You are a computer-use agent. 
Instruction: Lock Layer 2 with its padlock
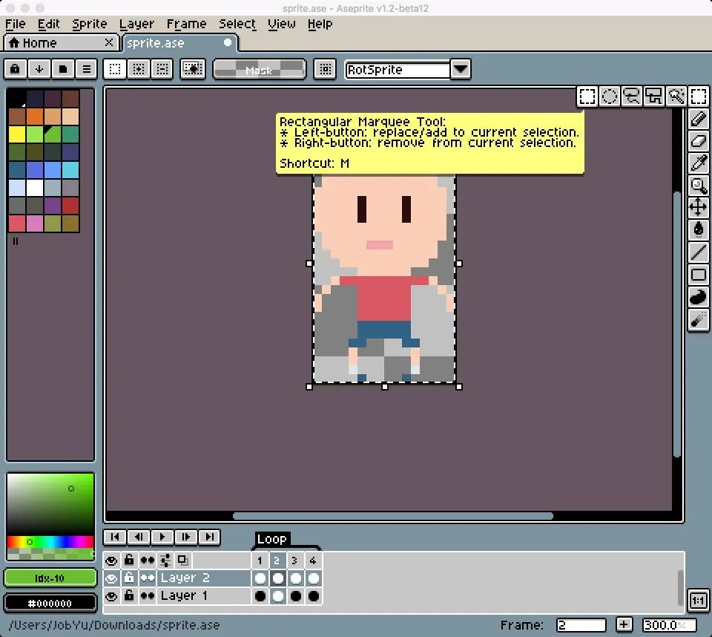point(129,578)
